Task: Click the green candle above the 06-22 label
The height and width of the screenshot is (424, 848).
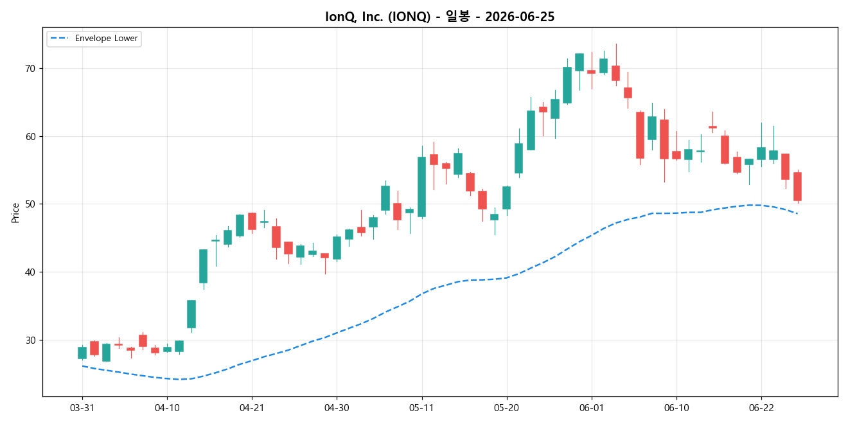Action: pos(761,154)
